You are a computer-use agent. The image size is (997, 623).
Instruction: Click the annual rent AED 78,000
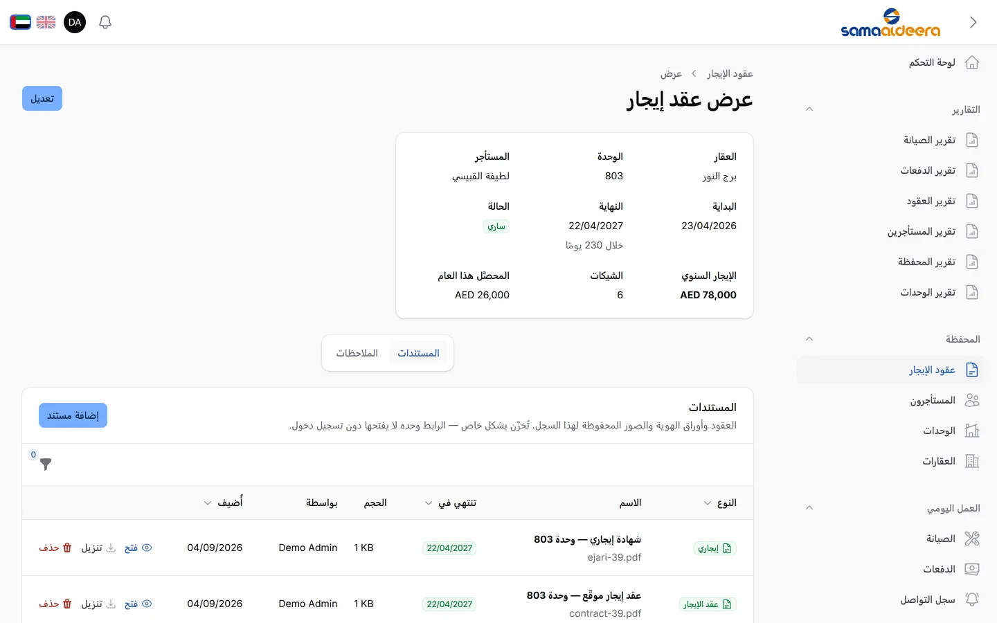click(708, 295)
